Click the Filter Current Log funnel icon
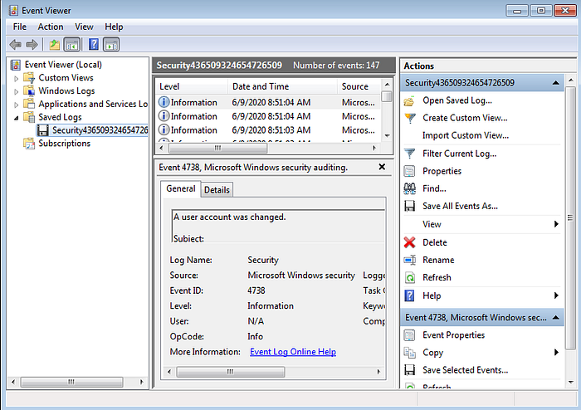The image size is (581, 410). (x=409, y=154)
